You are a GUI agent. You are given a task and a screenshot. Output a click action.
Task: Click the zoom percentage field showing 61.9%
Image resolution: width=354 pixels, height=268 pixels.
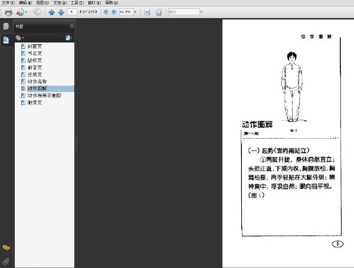(x=126, y=12)
